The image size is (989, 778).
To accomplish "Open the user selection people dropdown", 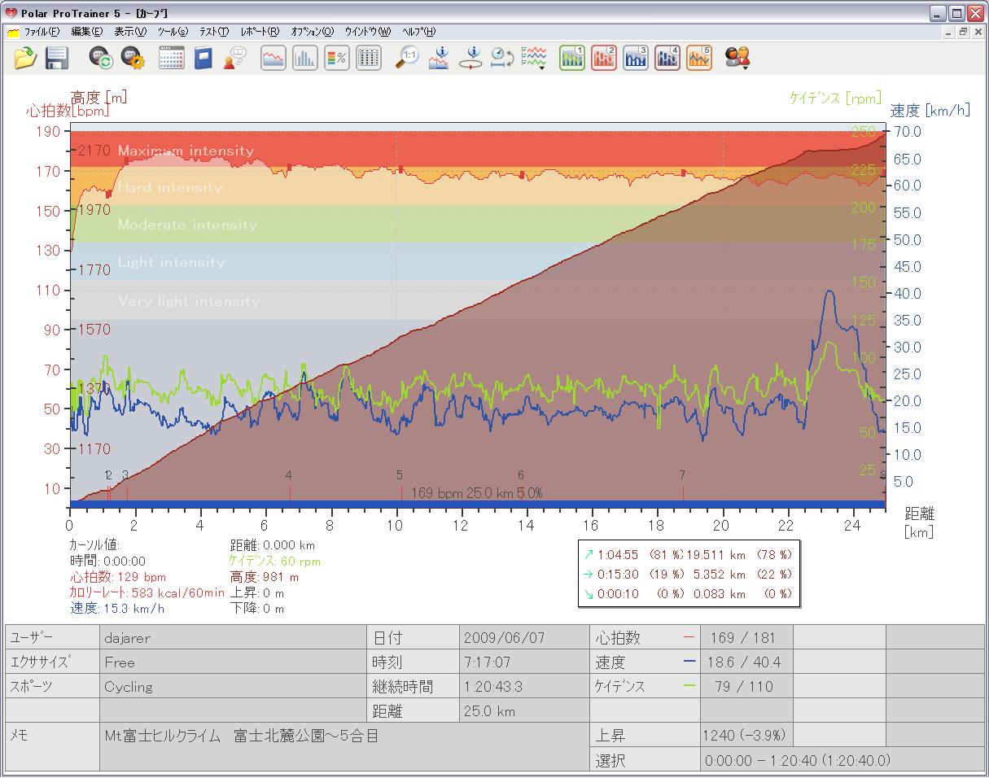I will point(738,58).
